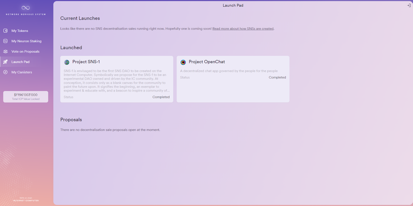The image size is (413, 206).
Task: Click the Vote on Proposals people icon
Action: pos(5,52)
